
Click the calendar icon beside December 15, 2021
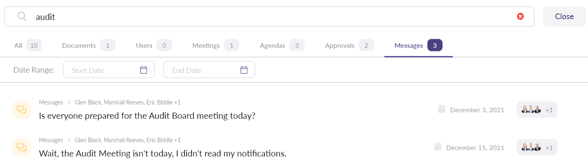point(438,147)
